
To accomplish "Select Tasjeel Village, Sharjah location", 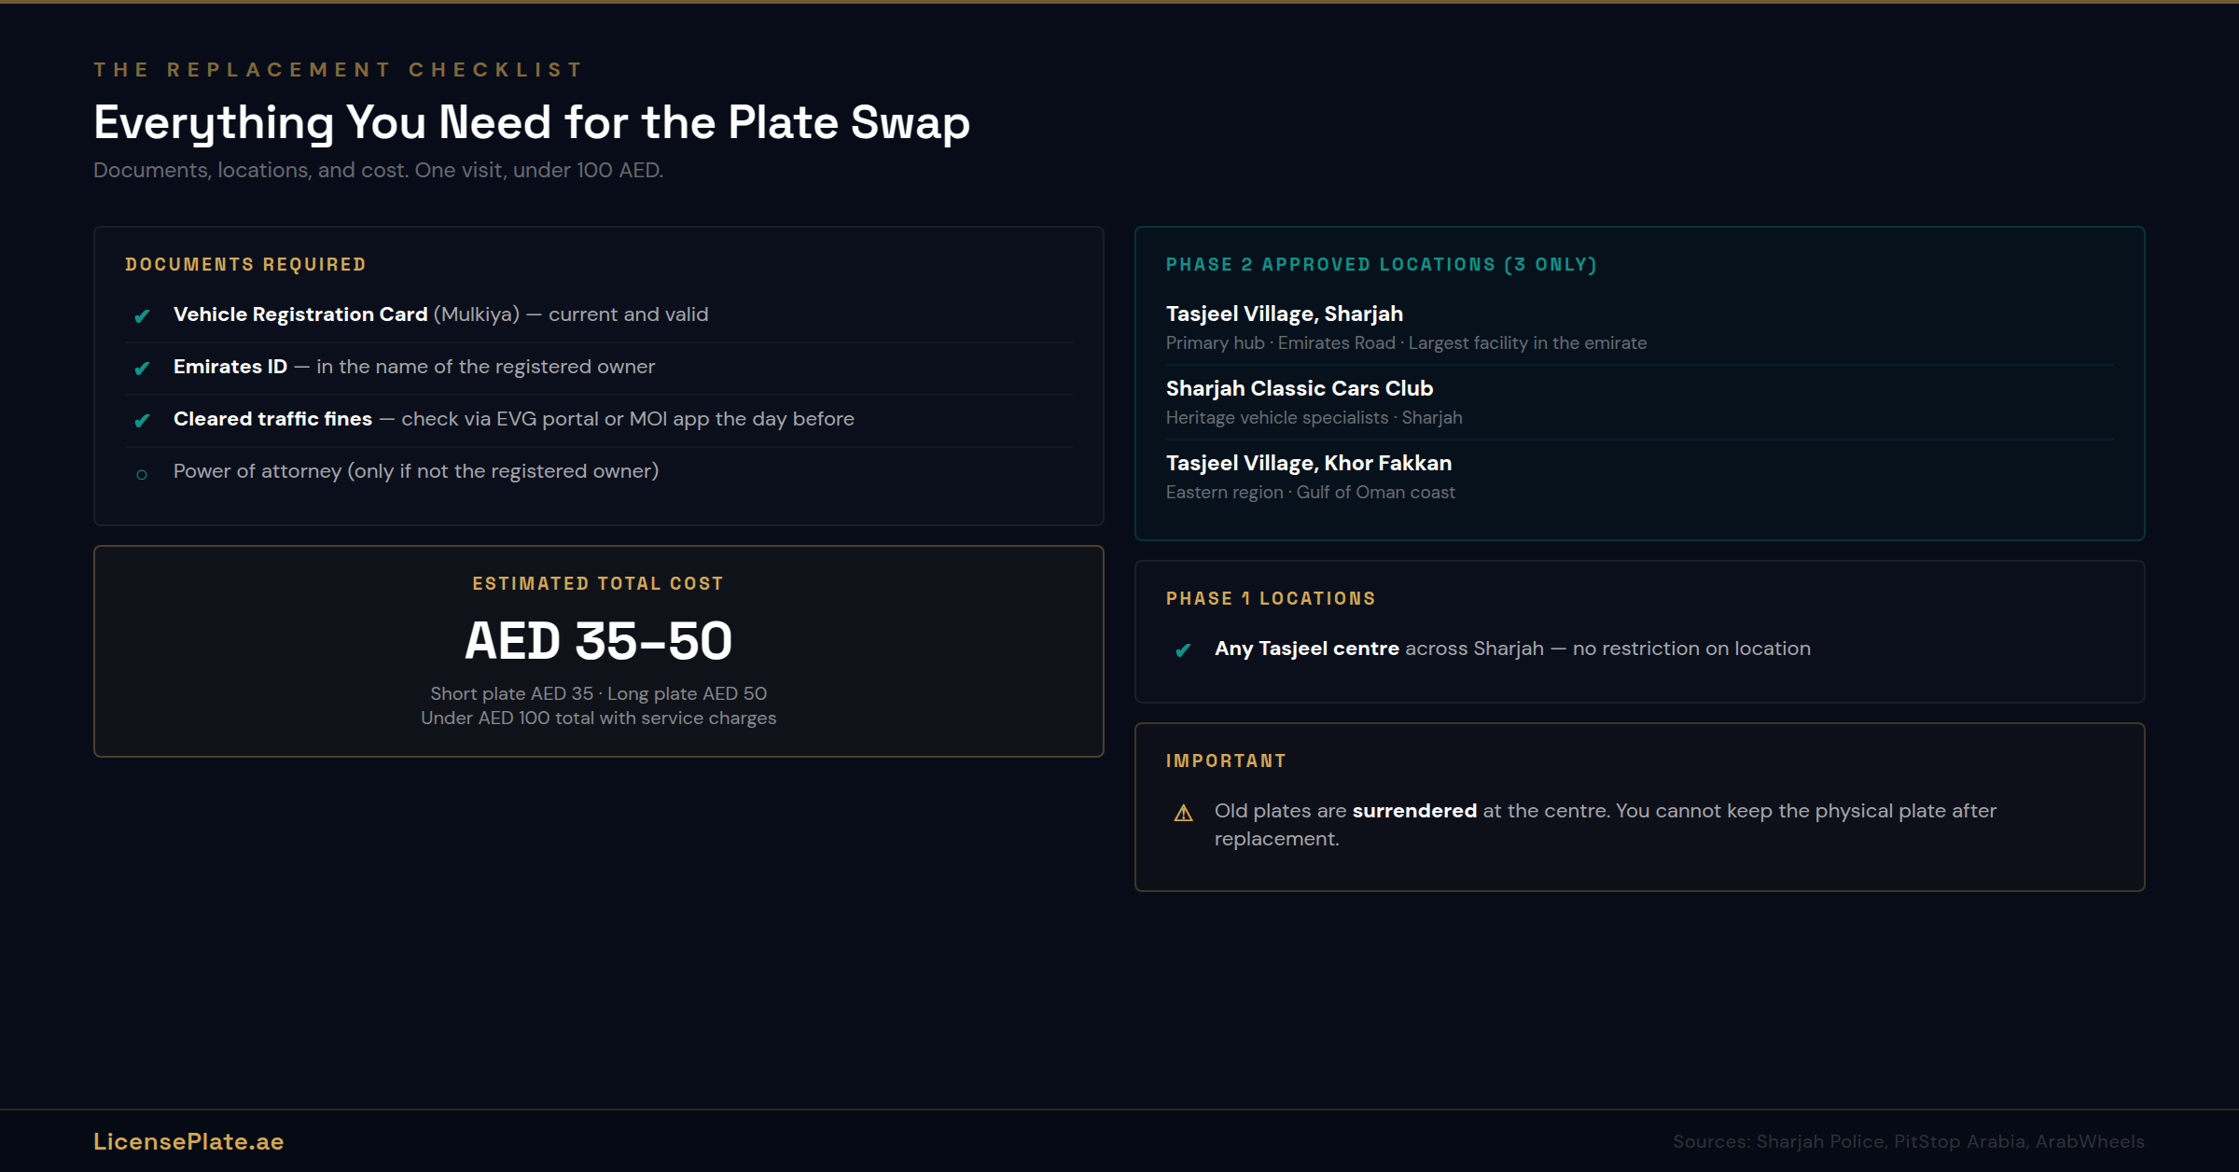I will click(x=1284, y=314).
